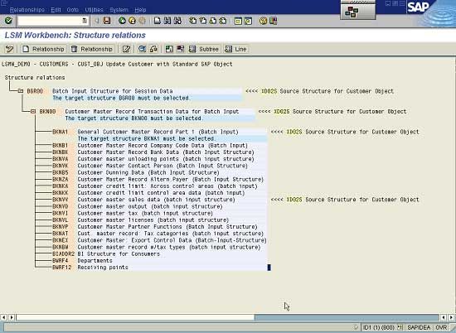Click the notepad edit icon in application toolbar

[126, 49]
